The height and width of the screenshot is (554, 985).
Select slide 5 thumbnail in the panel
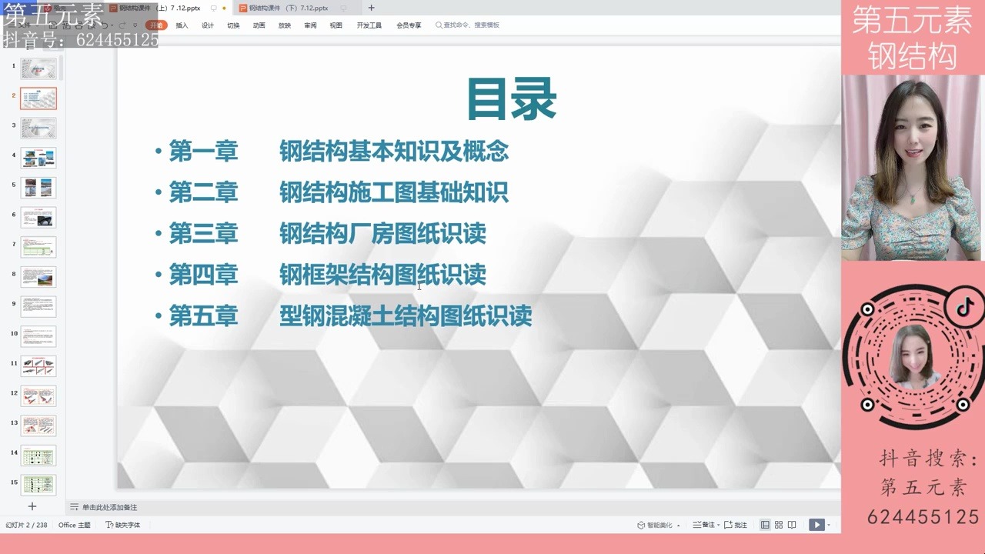pyautogui.click(x=38, y=186)
